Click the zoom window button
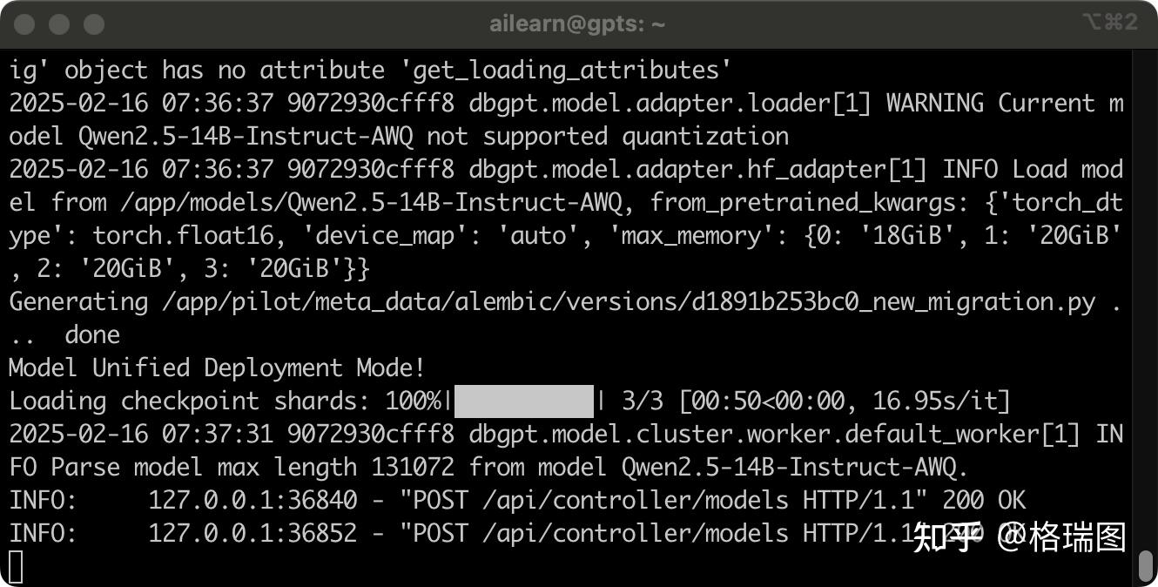The width and height of the screenshot is (1158, 587). click(x=94, y=24)
